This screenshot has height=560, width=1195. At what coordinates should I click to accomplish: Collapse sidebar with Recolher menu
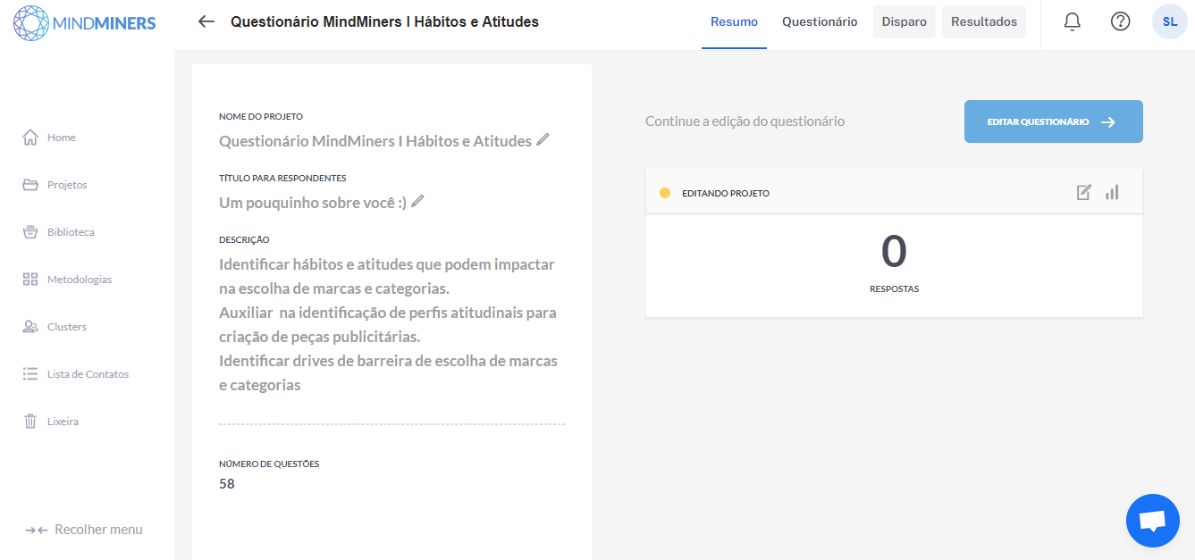pyautogui.click(x=84, y=530)
